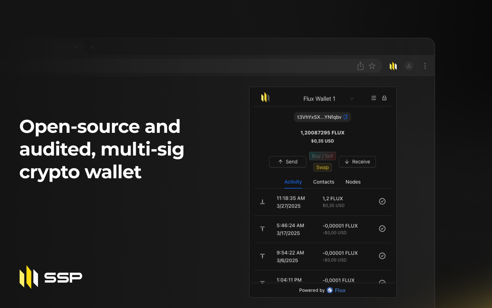Click the lock icon to lock the wallet
Screen dimensions: 492x308
click(x=384, y=98)
